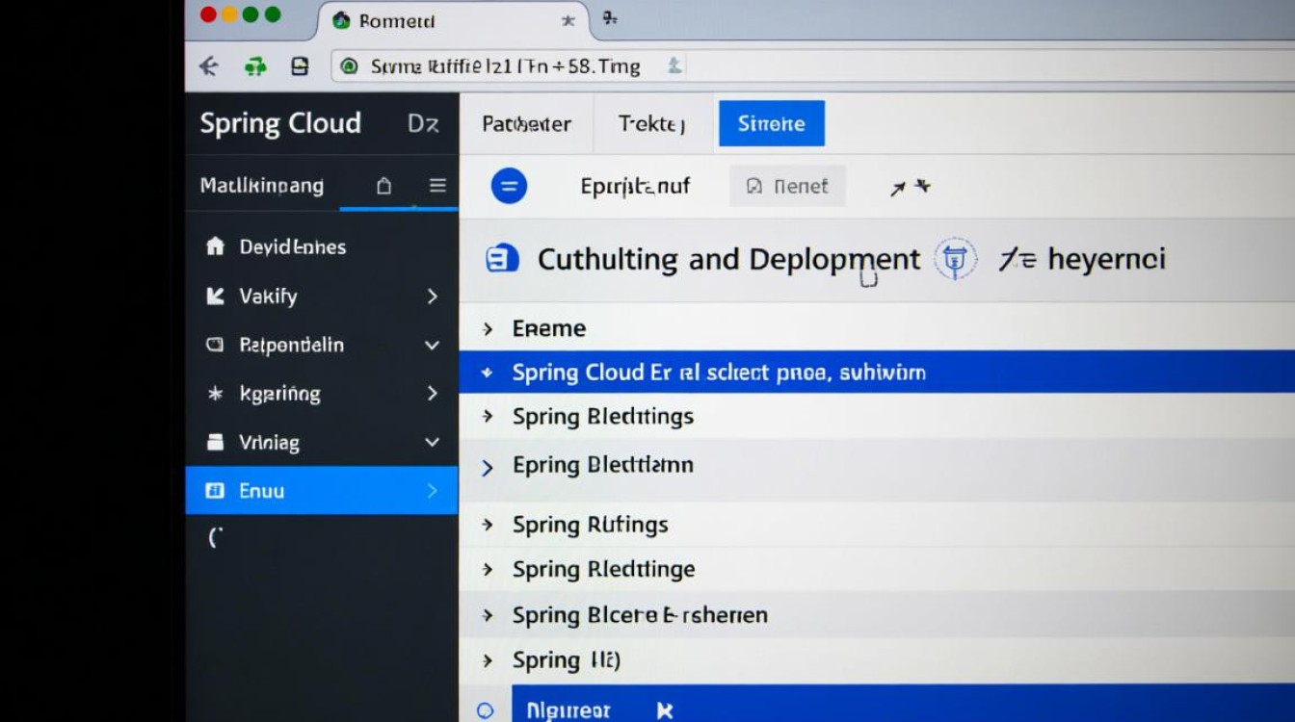Image resolution: width=1295 pixels, height=722 pixels.
Task: Click the Spring Bledtings row text
Action: click(x=603, y=417)
